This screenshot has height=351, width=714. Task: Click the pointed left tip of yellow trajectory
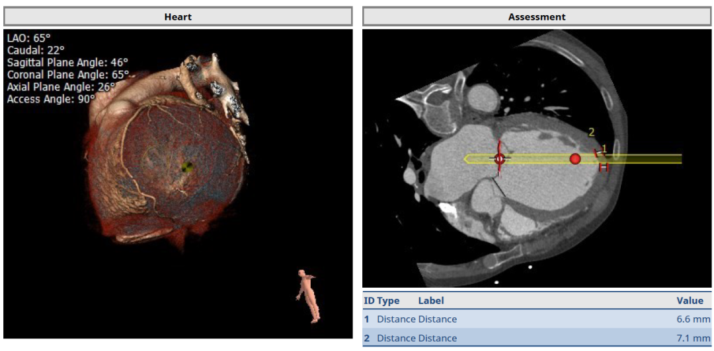[465, 158]
